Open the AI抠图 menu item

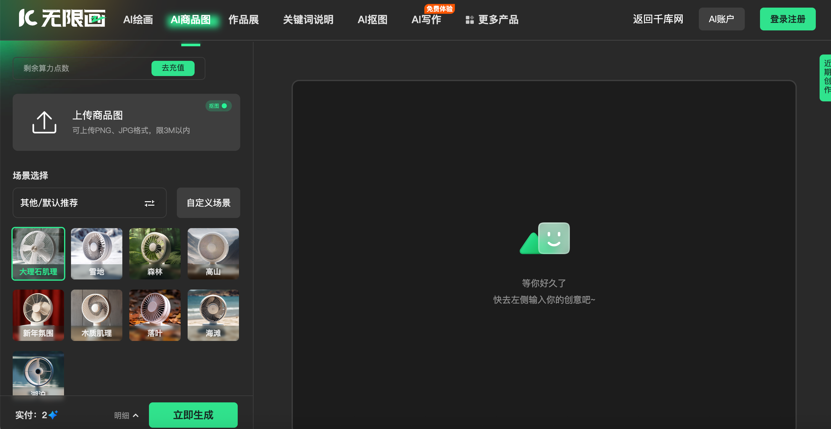coord(372,20)
